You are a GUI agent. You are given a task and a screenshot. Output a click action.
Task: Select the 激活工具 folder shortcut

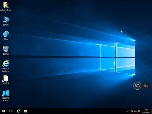pos(6,80)
